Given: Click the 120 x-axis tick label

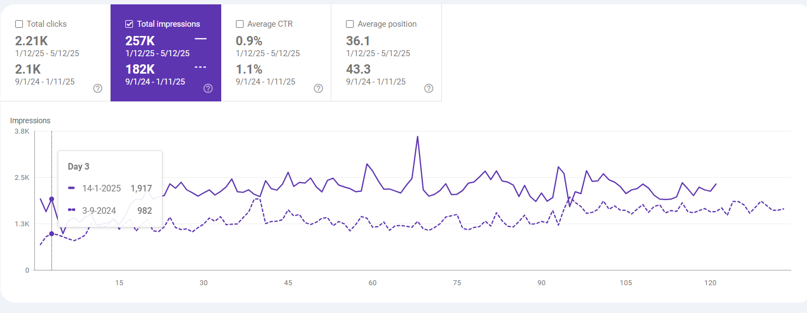Looking at the screenshot, I should point(710,282).
